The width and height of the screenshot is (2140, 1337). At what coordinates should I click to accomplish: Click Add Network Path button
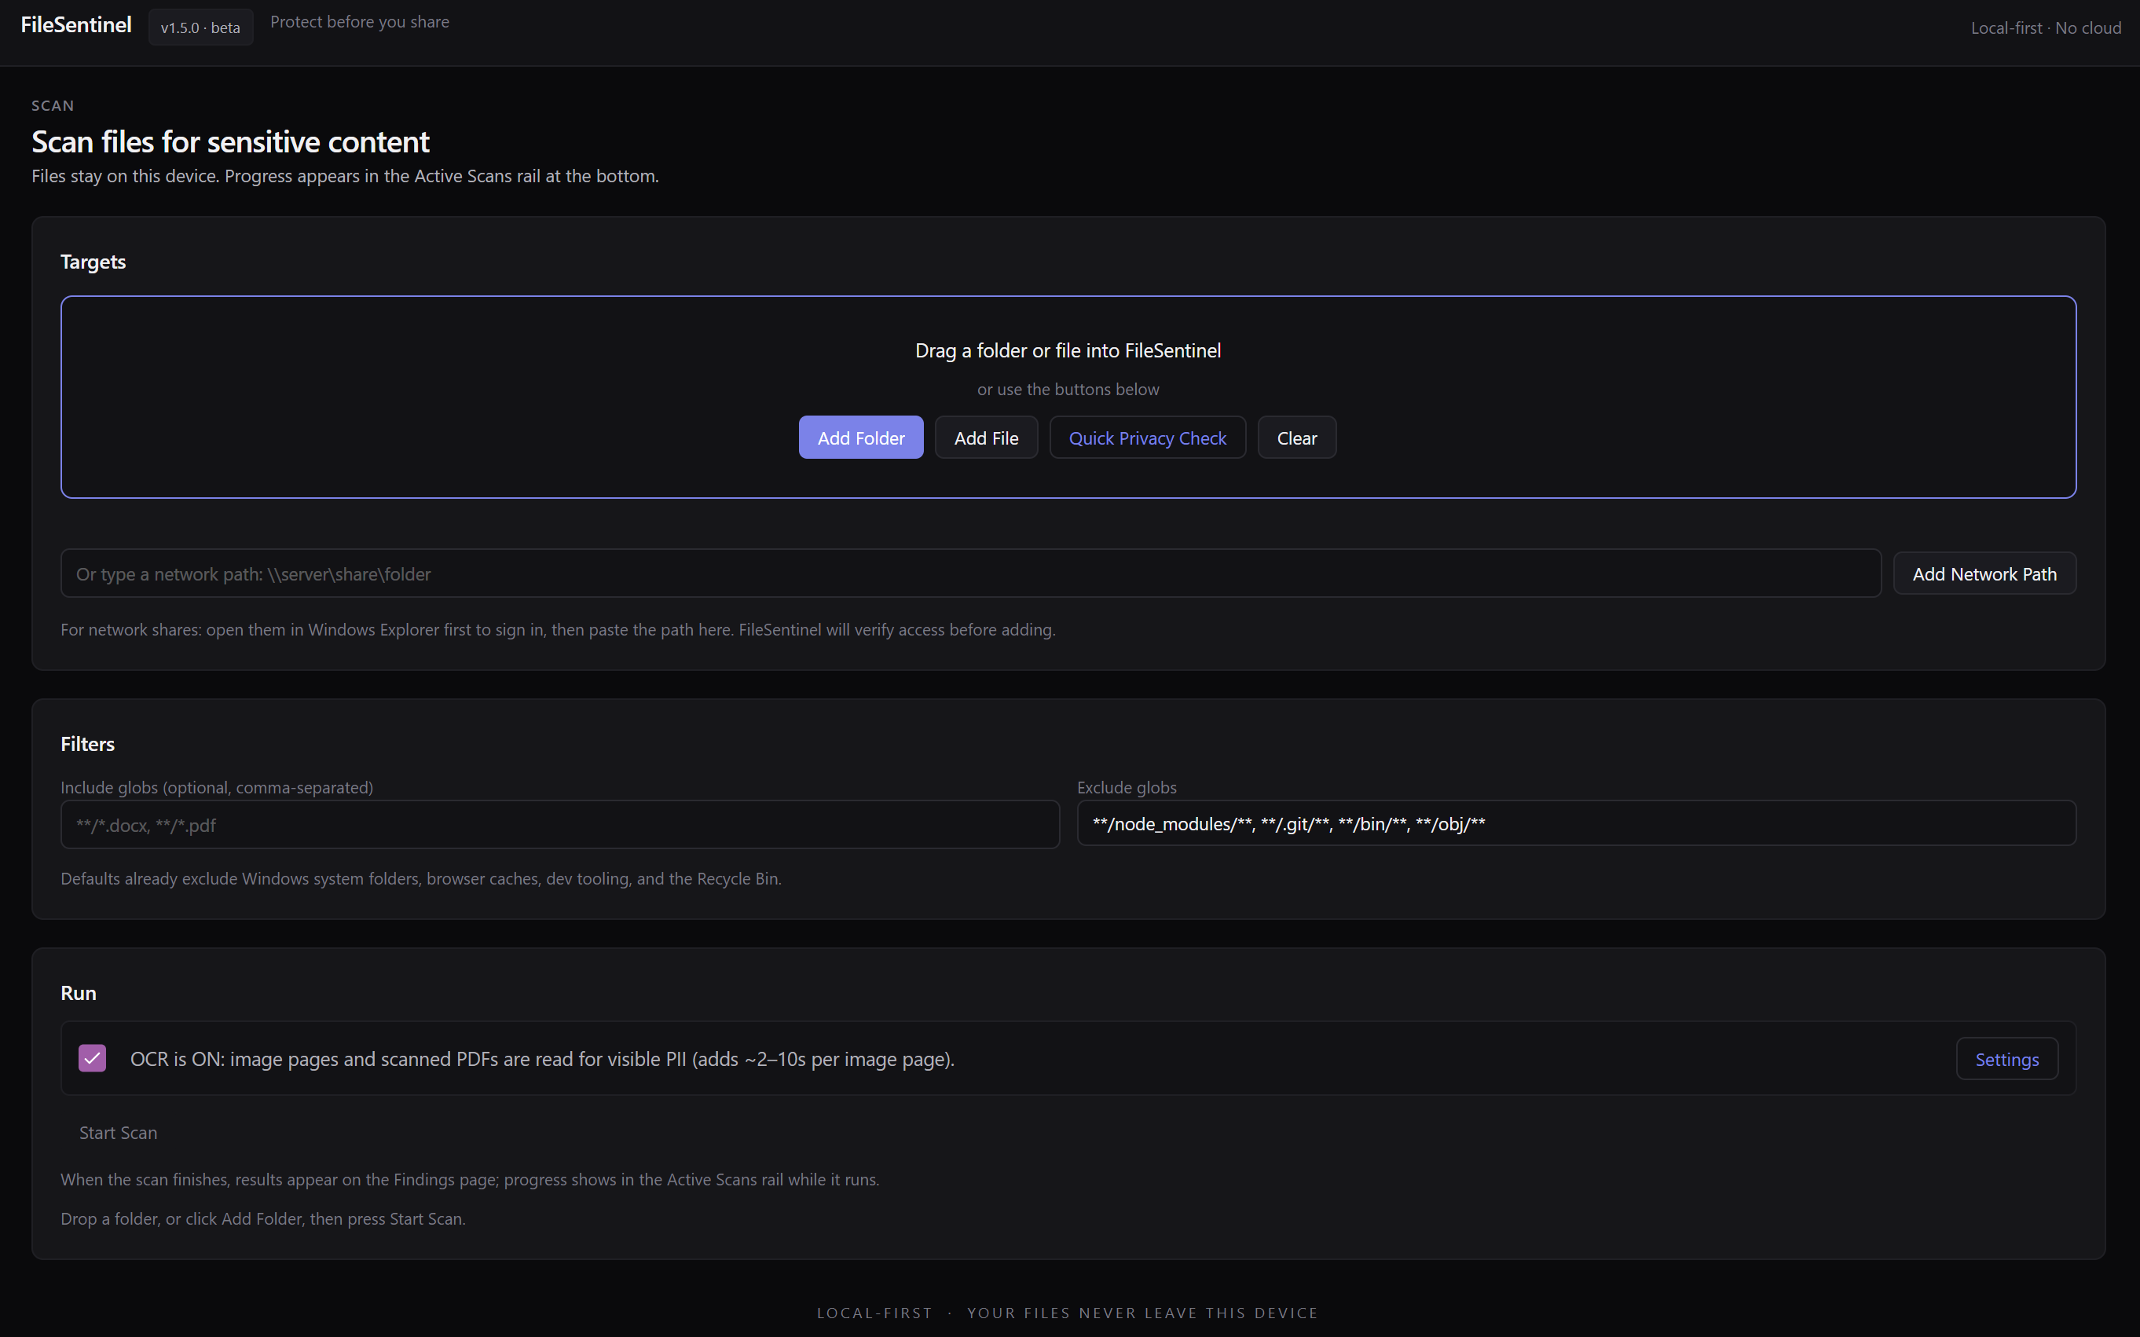1984,574
